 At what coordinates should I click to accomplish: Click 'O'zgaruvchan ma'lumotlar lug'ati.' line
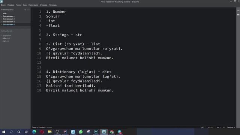point(83,76)
